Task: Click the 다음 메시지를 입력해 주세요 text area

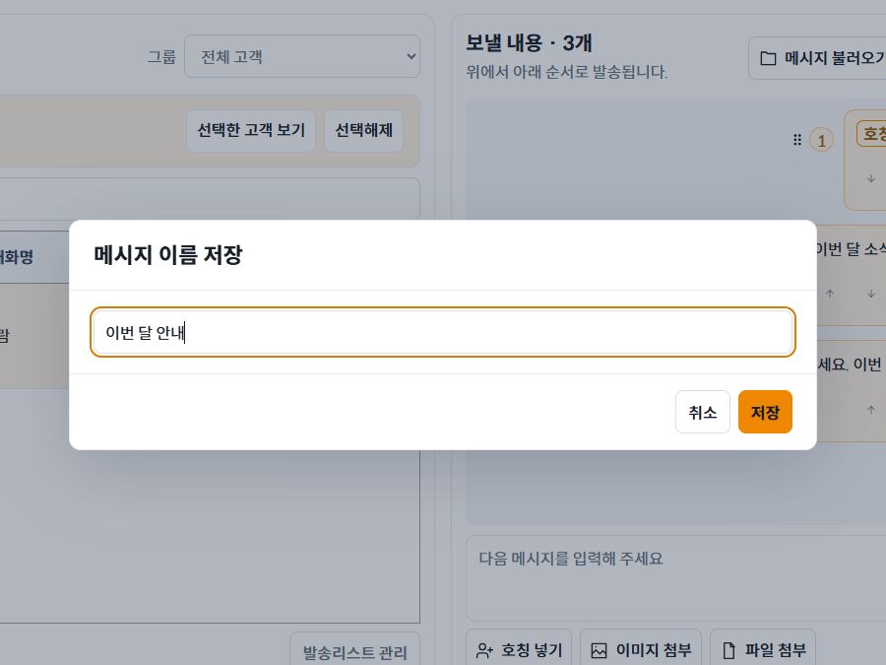Action: (x=675, y=578)
